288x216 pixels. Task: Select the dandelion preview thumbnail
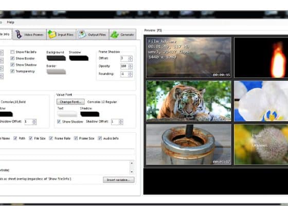(261, 144)
